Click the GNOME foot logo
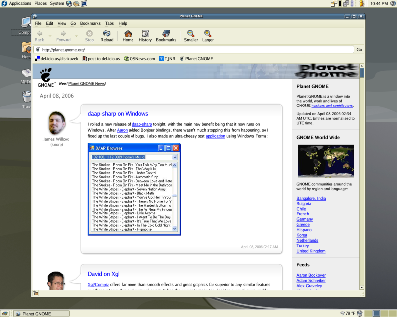 (x=46, y=77)
